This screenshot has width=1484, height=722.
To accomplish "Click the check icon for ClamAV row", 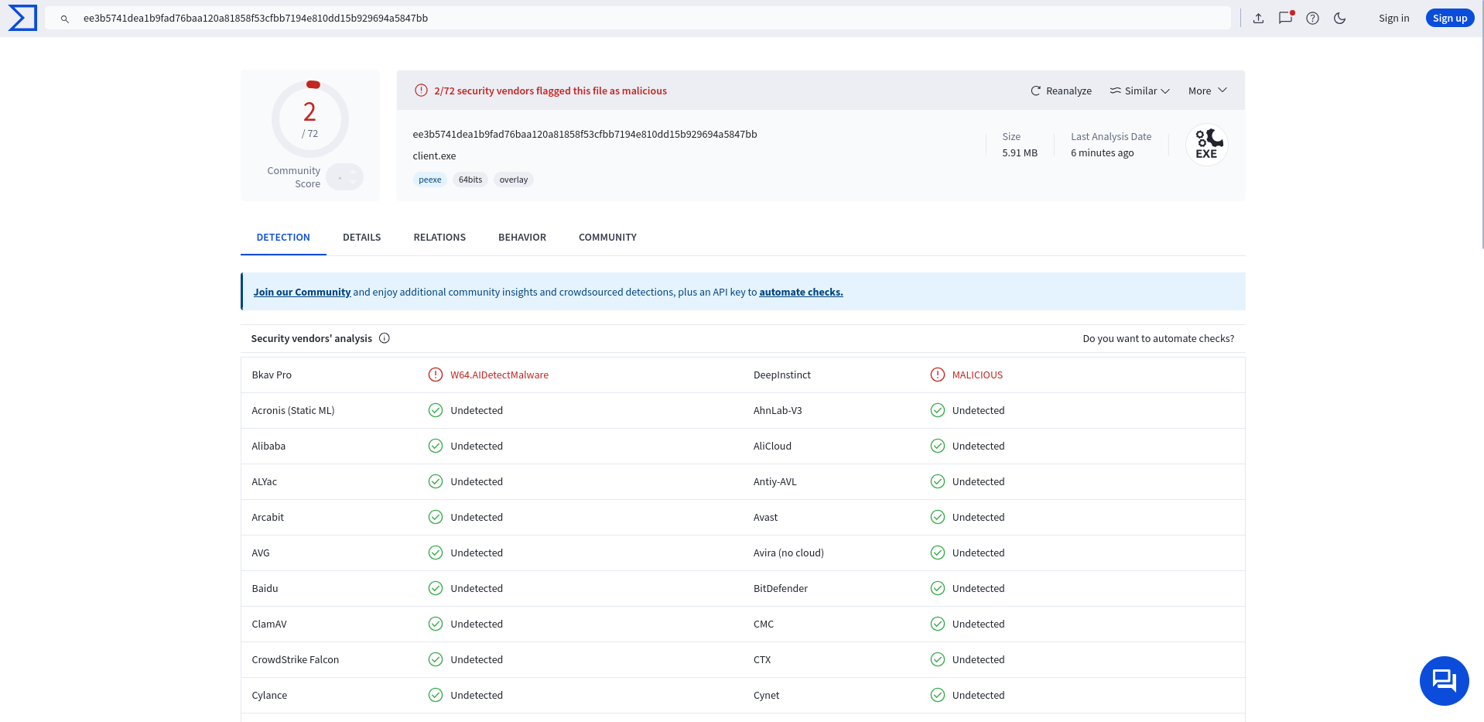I will coord(436,624).
